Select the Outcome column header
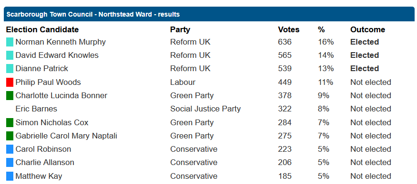Viewport: 417px width, 184px height. tap(367, 29)
